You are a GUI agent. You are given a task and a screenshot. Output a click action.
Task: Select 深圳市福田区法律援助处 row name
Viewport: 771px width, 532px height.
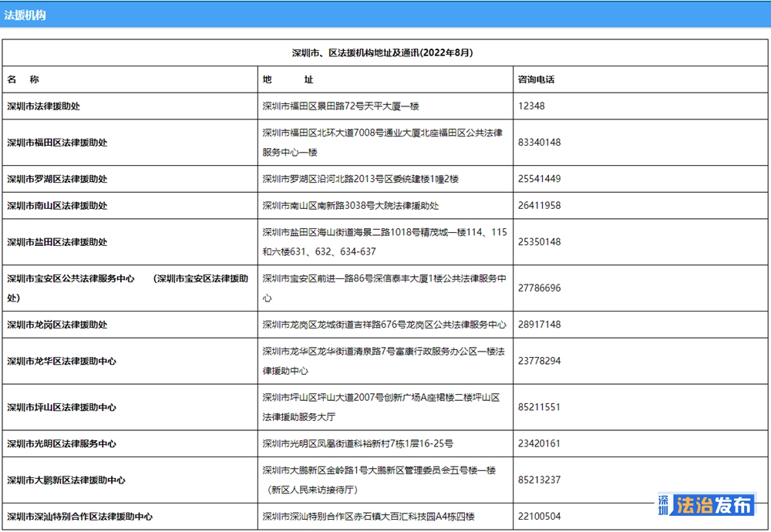[57, 143]
